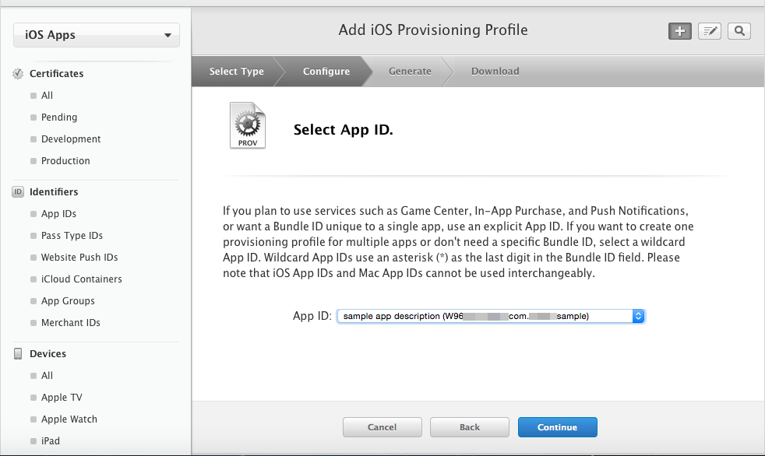This screenshot has height=456, width=765.
Task: Select Pending under Certificates
Action: [x=59, y=118]
